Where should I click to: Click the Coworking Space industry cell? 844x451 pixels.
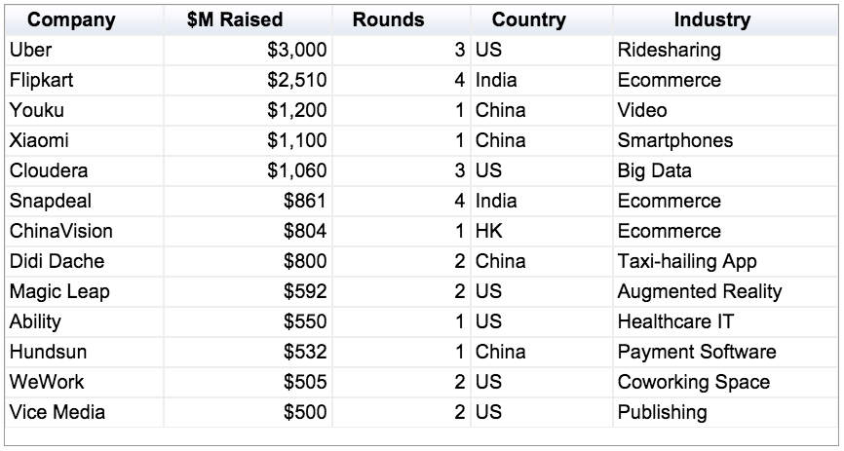(x=725, y=382)
